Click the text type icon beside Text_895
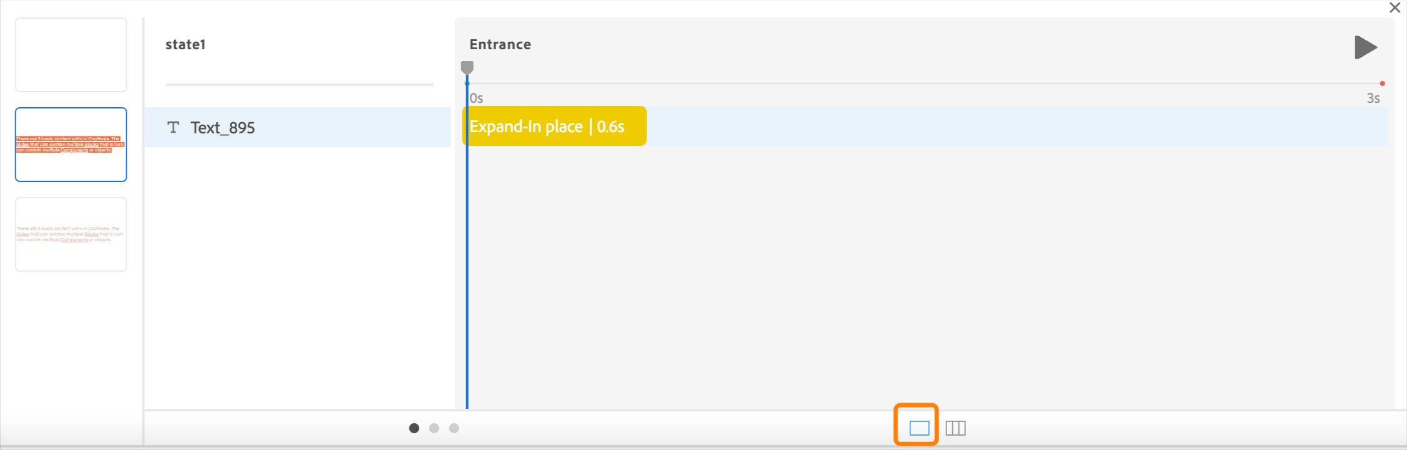 tap(173, 128)
